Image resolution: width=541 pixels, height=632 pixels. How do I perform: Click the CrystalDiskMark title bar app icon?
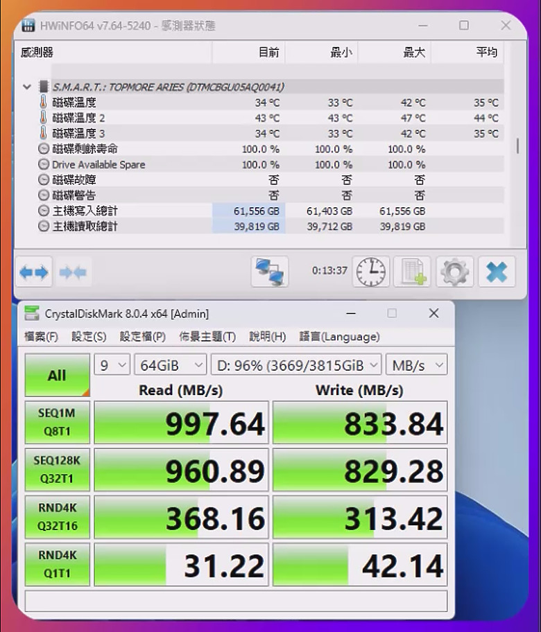click(x=32, y=313)
